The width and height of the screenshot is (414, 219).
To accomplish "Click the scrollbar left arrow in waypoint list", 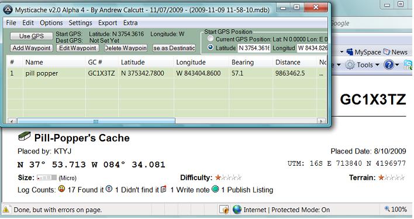I will click(12, 121).
